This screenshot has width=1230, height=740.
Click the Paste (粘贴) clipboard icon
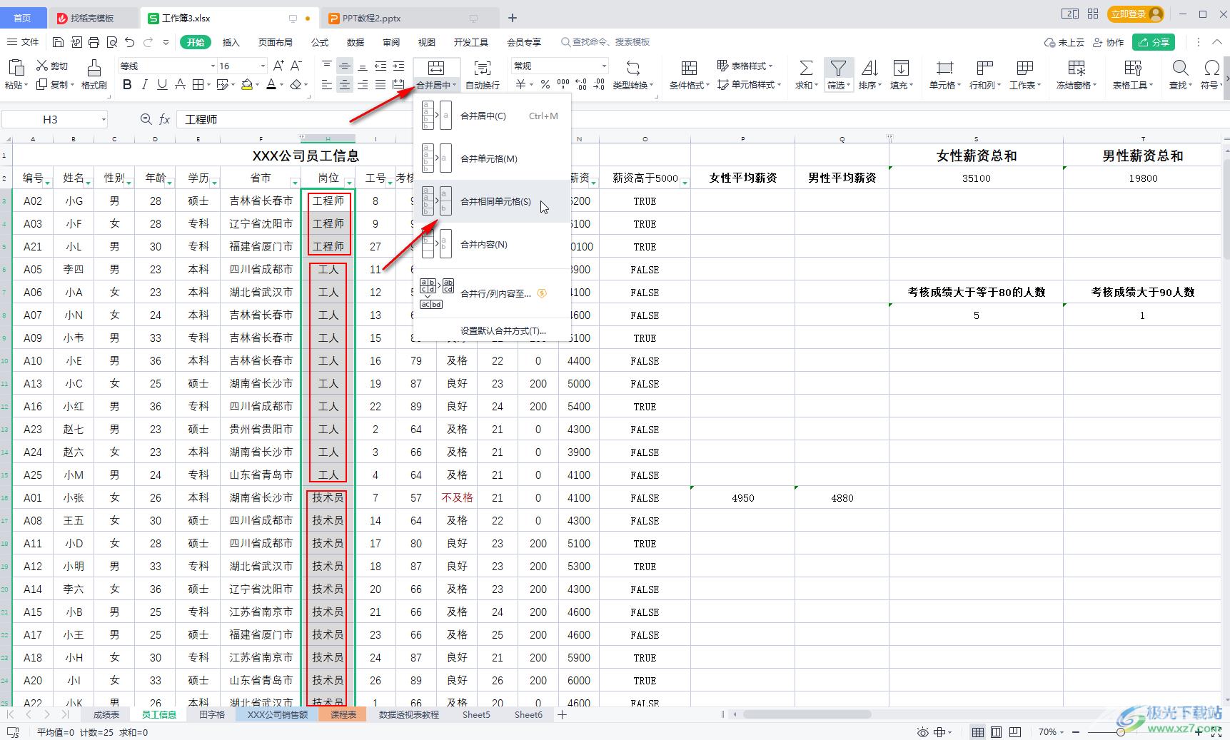(16, 68)
